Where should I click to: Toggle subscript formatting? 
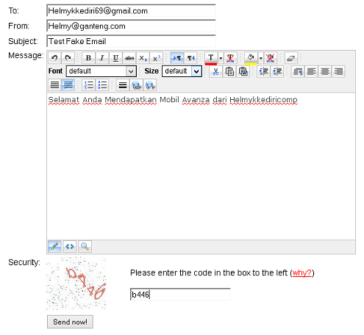click(x=143, y=58)
